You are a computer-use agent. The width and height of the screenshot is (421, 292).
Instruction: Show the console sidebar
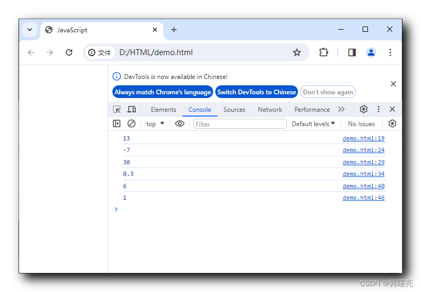(x=117, y=123)
